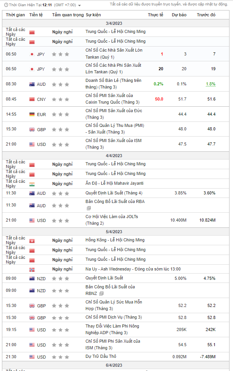Click the German flag beside EUR
This screenshot has height=371, width=233.
(x=32, y=114)
